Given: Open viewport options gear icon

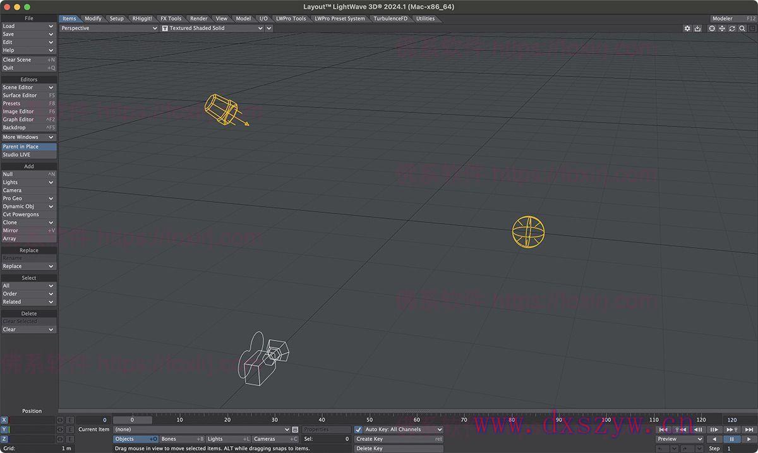Looking at the screenshot, I should [688, 28].
